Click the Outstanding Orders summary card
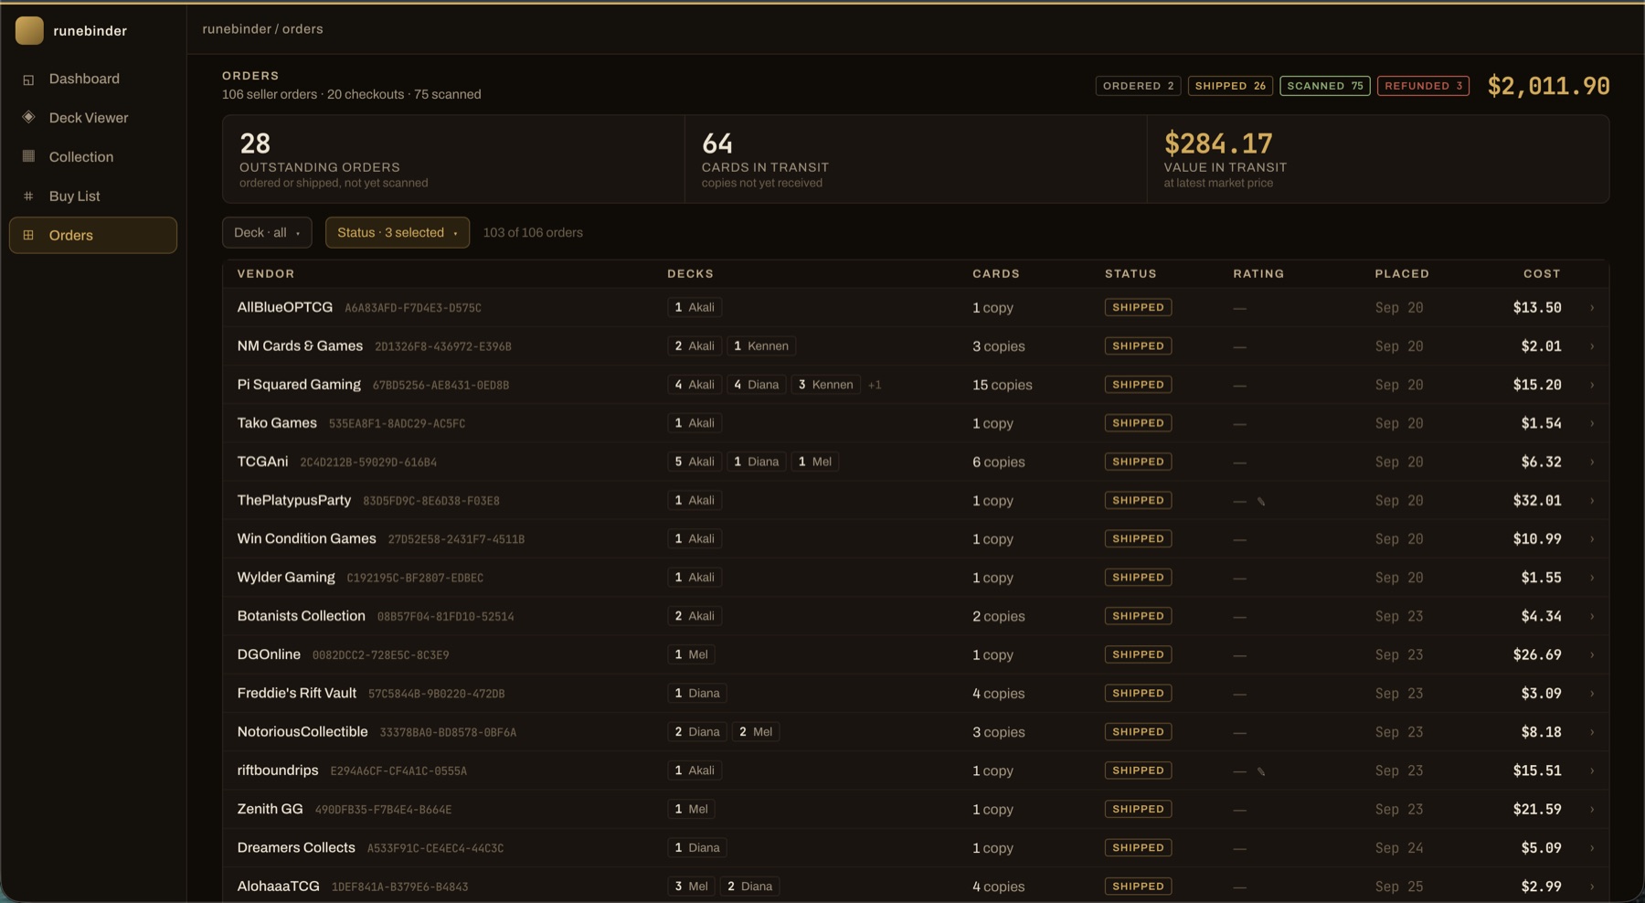This screenshot has height=903, width=1645. 453,159
